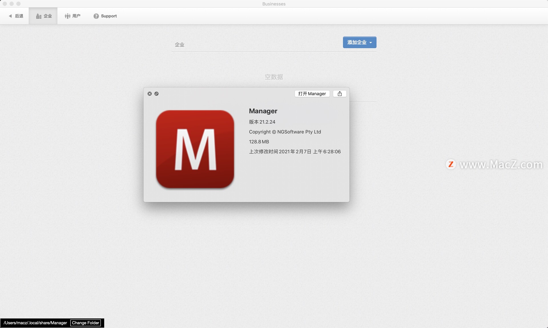Click the 企业 column heading text
548x328 pixels.
[180, 44]
